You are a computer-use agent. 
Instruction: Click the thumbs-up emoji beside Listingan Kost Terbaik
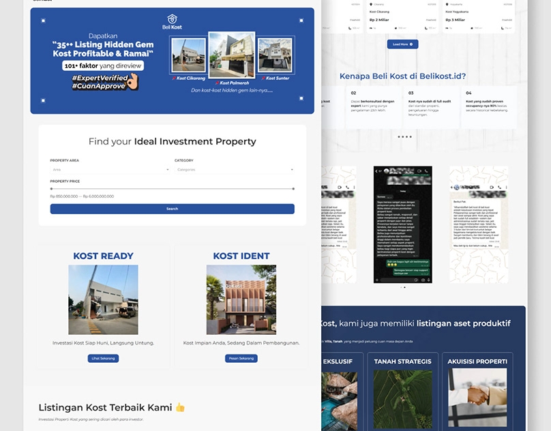[x=180, y=407]
